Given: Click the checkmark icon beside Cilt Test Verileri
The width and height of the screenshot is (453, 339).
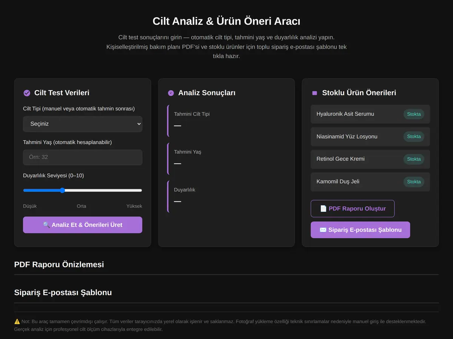Looking at the screenshot, I should 27,93.
